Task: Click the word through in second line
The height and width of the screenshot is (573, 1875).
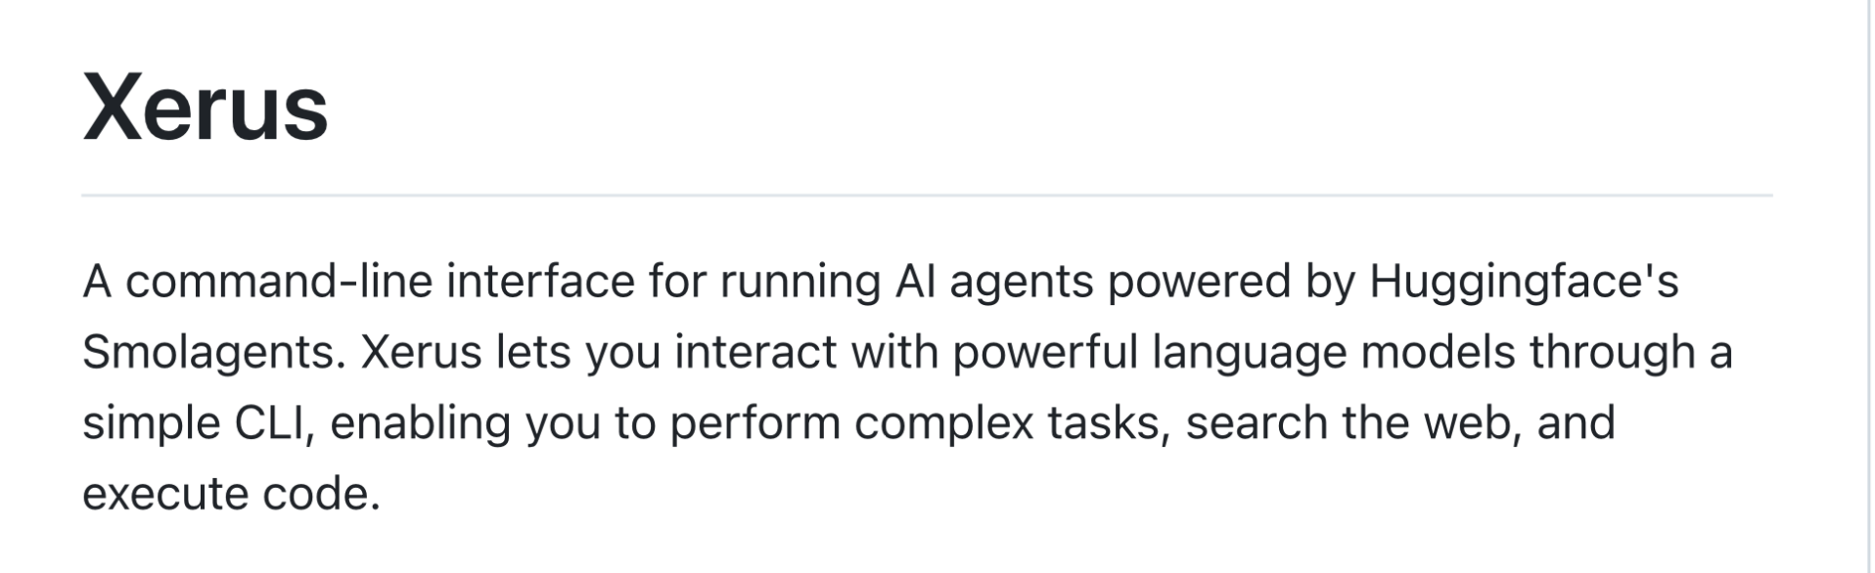Action: pyautogui.click(x=1612, y=354)
